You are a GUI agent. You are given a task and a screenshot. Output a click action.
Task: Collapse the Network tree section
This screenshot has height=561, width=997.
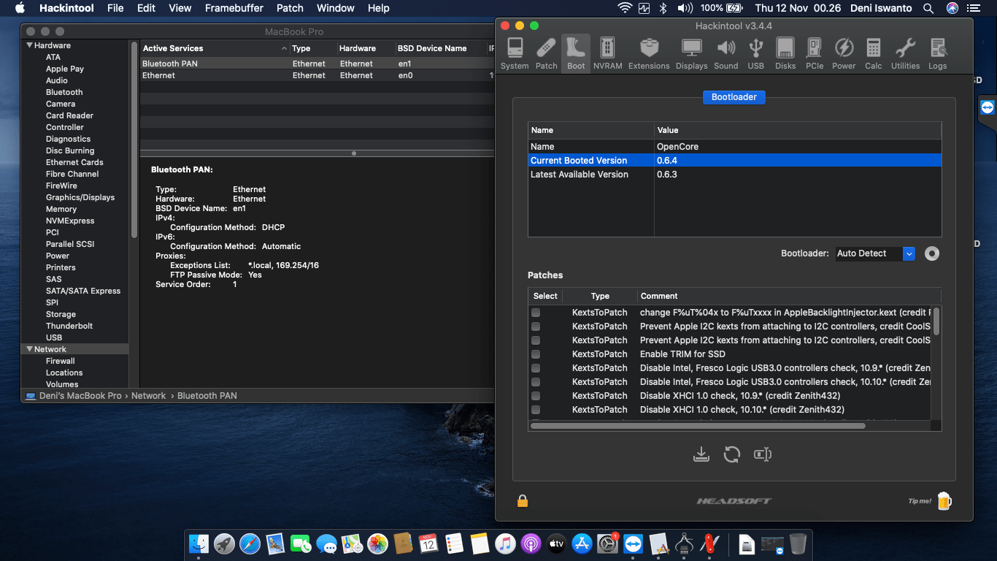pyautogui.click(x=29, y=349)
